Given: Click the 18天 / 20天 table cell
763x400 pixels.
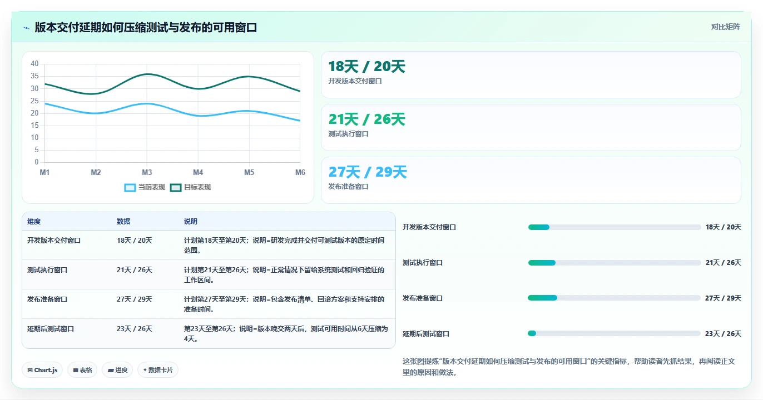Looking at the screenshot, I should (x=135, y=241).
